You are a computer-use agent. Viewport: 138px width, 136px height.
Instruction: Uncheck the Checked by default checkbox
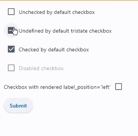coord(11,49)
